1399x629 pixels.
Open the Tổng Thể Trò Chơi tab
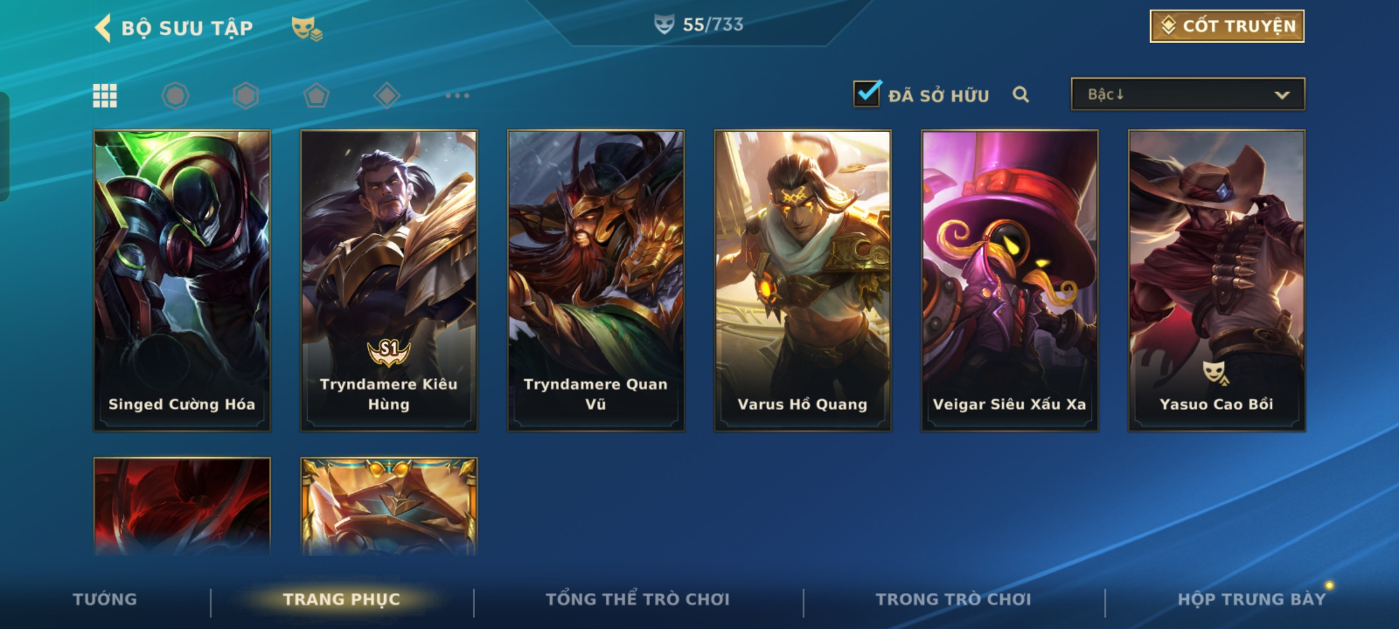[638, 599]
